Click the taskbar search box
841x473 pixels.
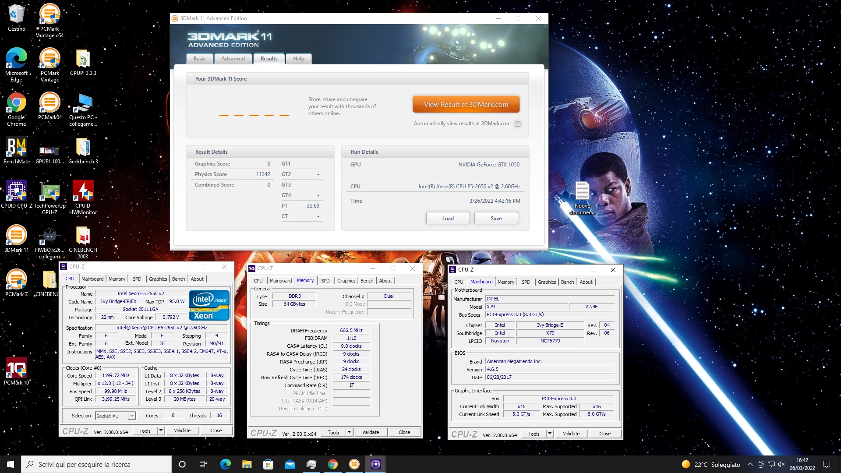coord(96,464)
